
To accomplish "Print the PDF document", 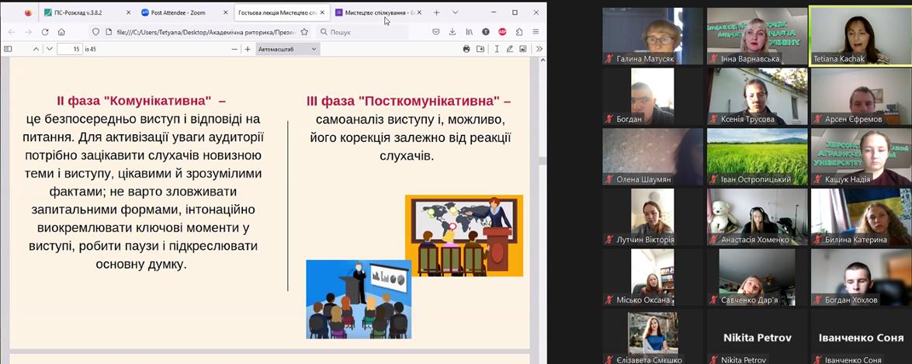I will [x=466, y=49].
